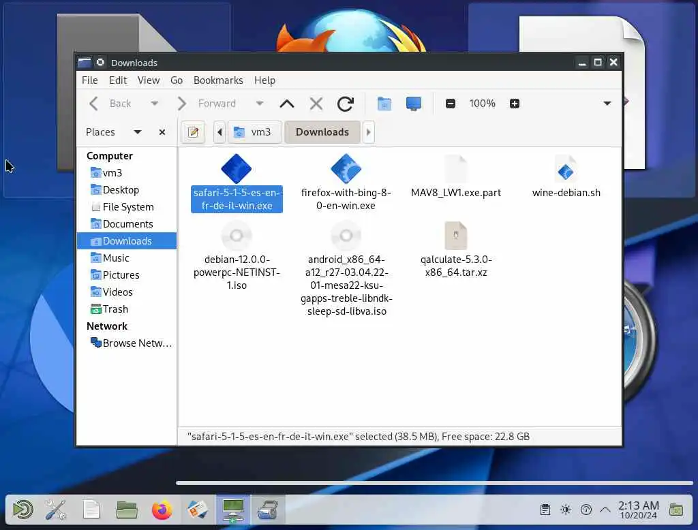Select vm3 in the sidebar
Image resolution: width=698 pixels, height=530 pixels.
point(127,172)
